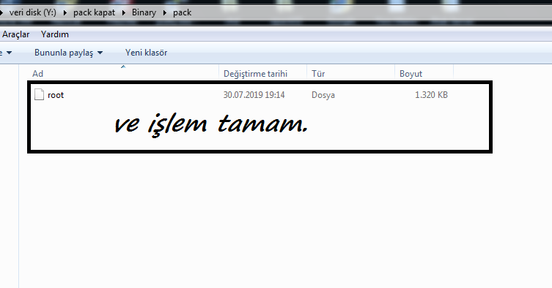Click the Dosya type cell
Screen dimensions: 552x288
(323, 95)
